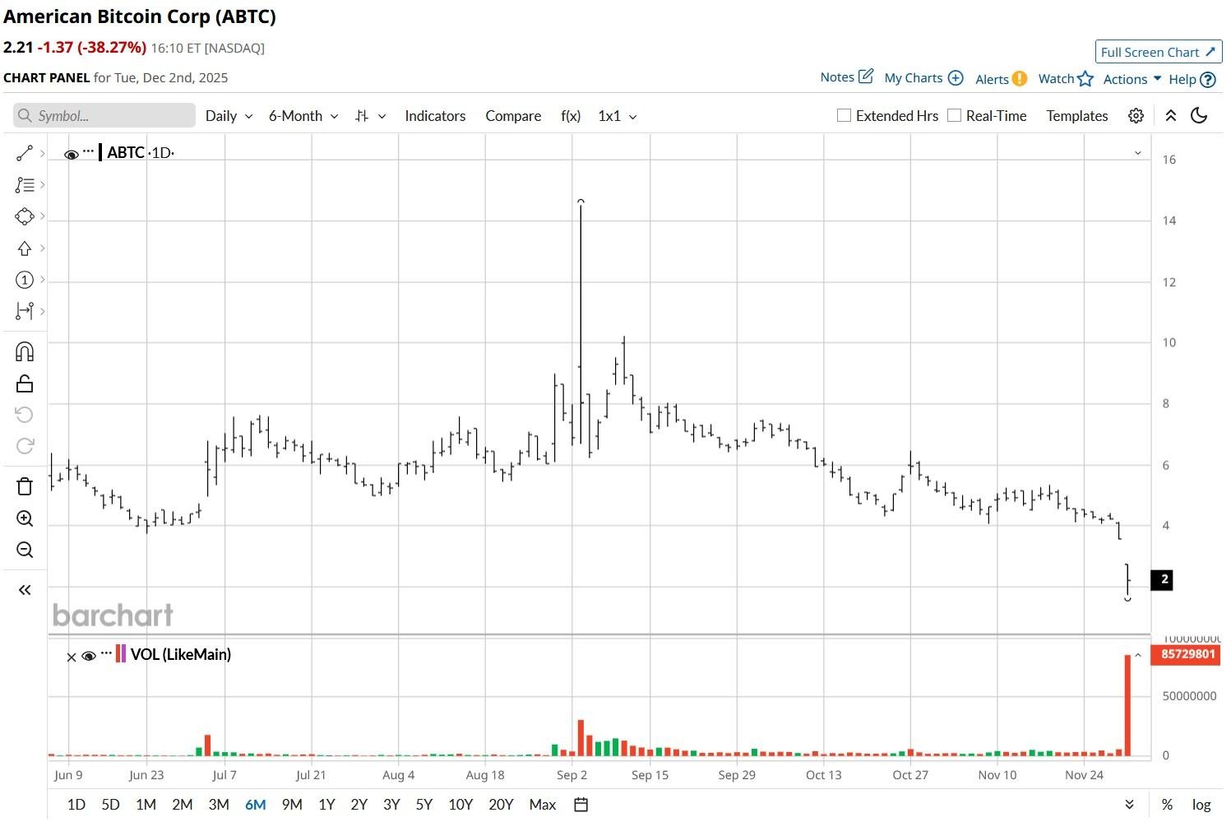The height and width of the screenshot is (822, 1231).
Task: Click the Symbol search field
Action: click(x=104, y=115)
